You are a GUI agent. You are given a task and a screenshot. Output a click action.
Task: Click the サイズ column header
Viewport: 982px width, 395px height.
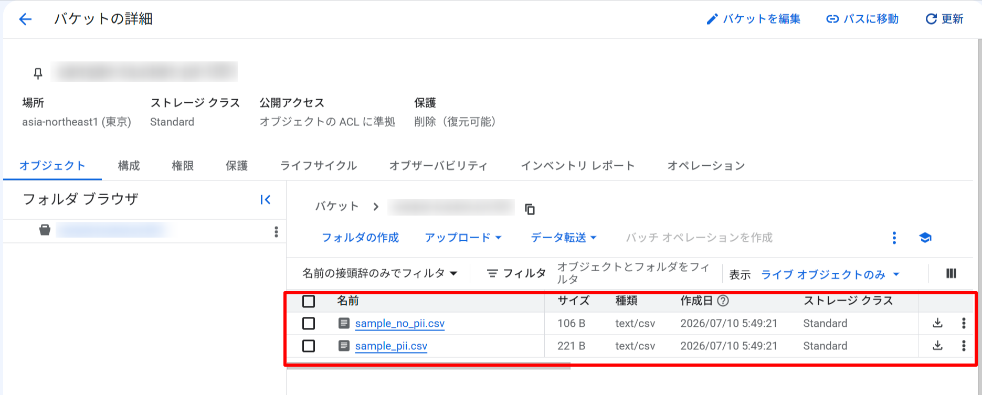pos(573,301)
